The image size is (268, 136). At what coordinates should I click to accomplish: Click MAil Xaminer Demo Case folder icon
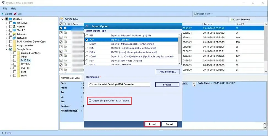[15, 42]
